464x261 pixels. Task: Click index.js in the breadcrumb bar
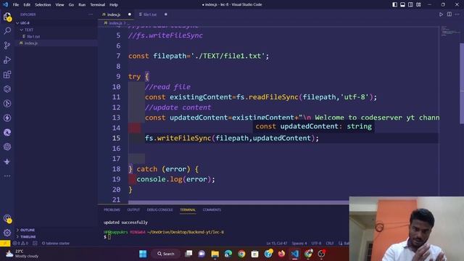pos(115,23)
